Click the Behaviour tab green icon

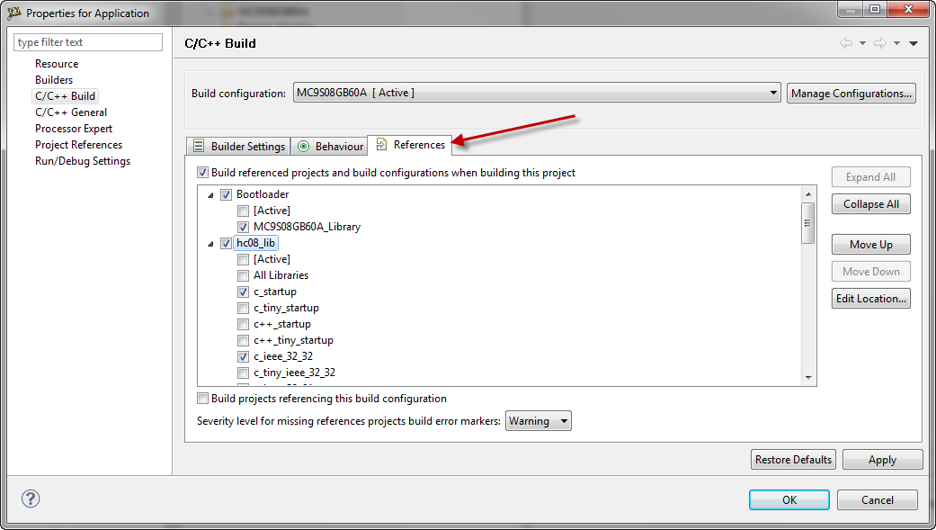[303, 146]
